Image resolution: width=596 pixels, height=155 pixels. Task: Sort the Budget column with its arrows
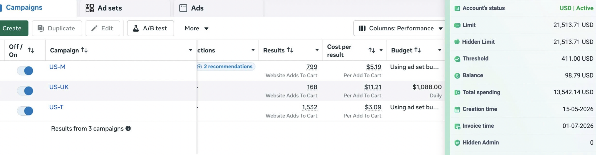pyautogui.click(x=418, y=50)
